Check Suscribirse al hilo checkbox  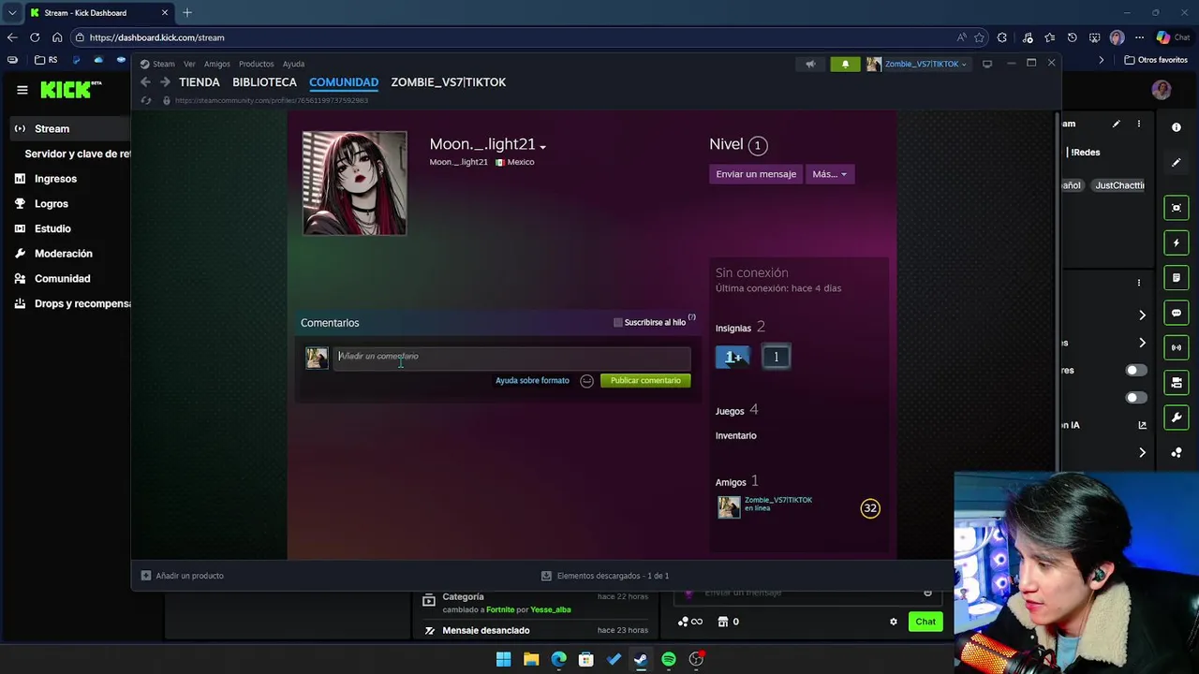pos(617,323)
